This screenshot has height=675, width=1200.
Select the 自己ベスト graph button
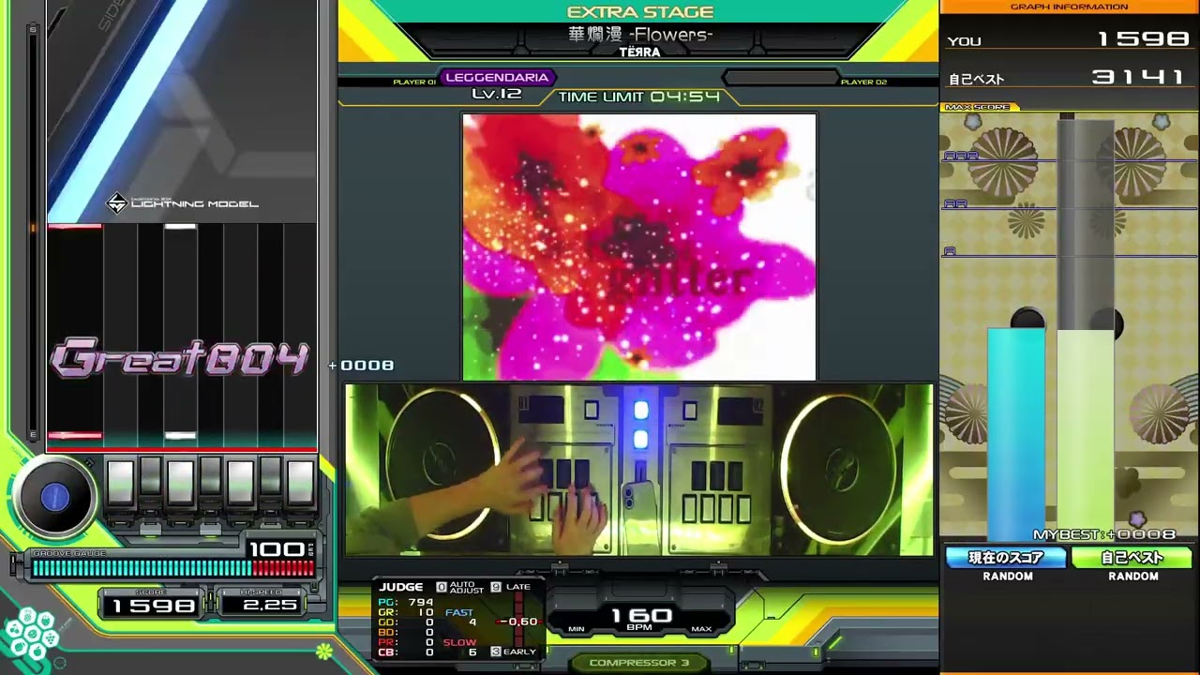point(1132,558)
